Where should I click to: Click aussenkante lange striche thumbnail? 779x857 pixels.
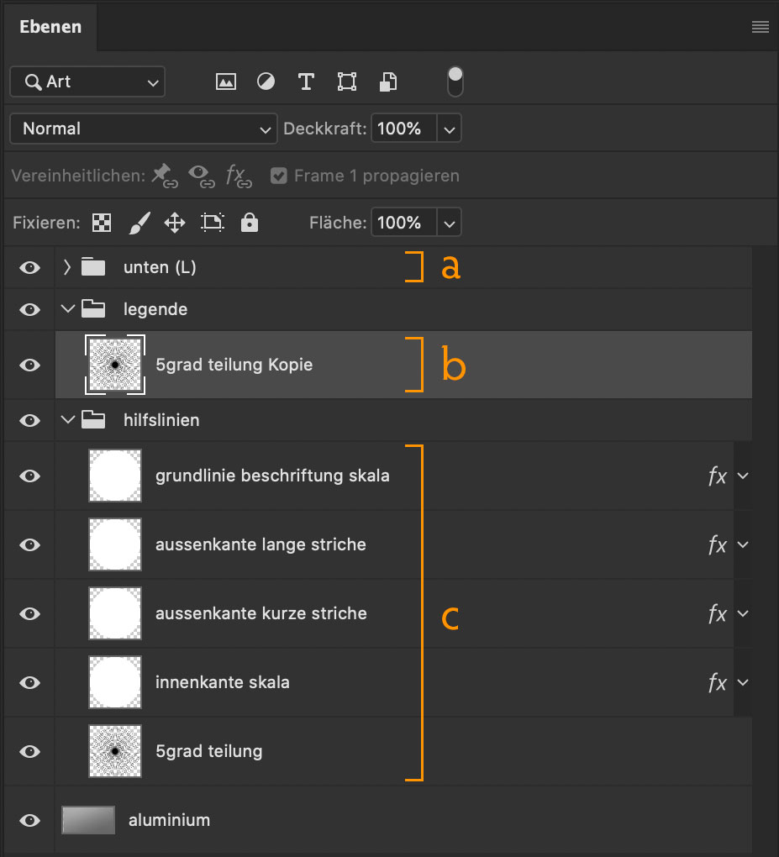pos(115,544)
